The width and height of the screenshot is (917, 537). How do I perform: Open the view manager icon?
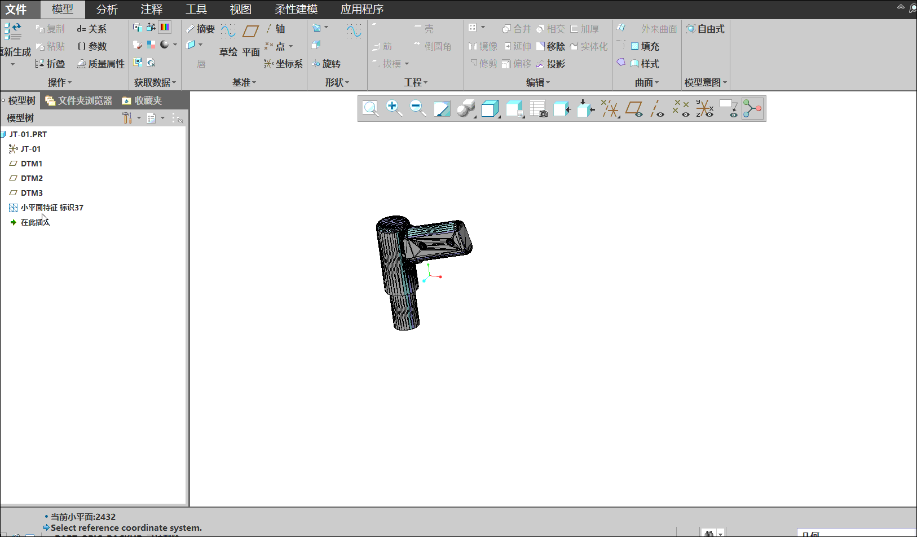click(514, 108)
